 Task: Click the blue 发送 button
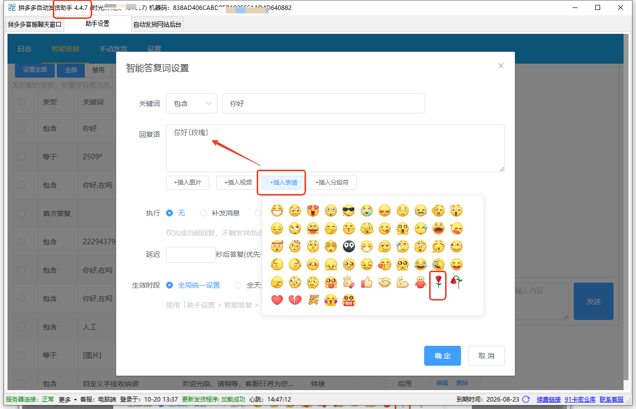[594, 302]
